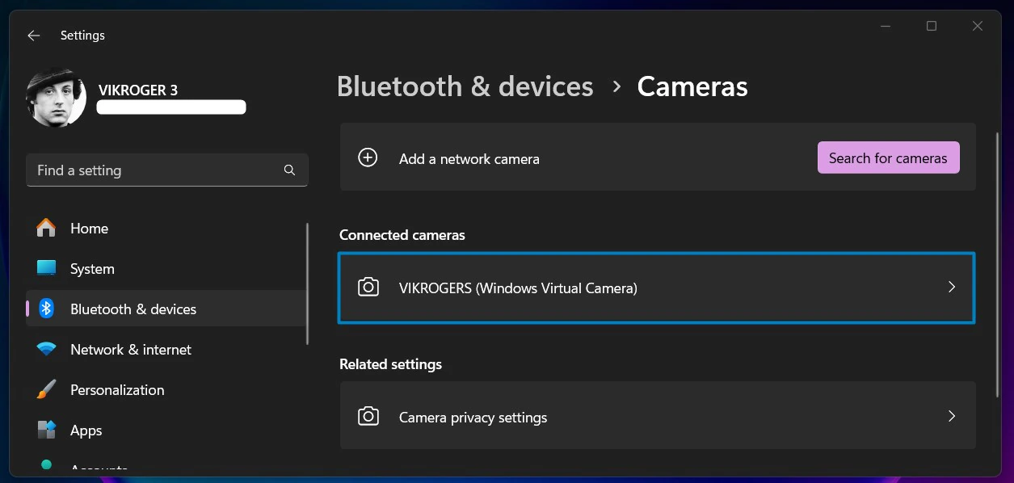Click the main content scrollbar
The image size is (1014, 483).
996,267
